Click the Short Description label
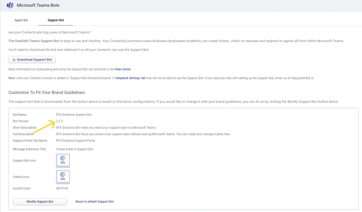Viewport: 362px width, 212px height. [x=25, y=127]
